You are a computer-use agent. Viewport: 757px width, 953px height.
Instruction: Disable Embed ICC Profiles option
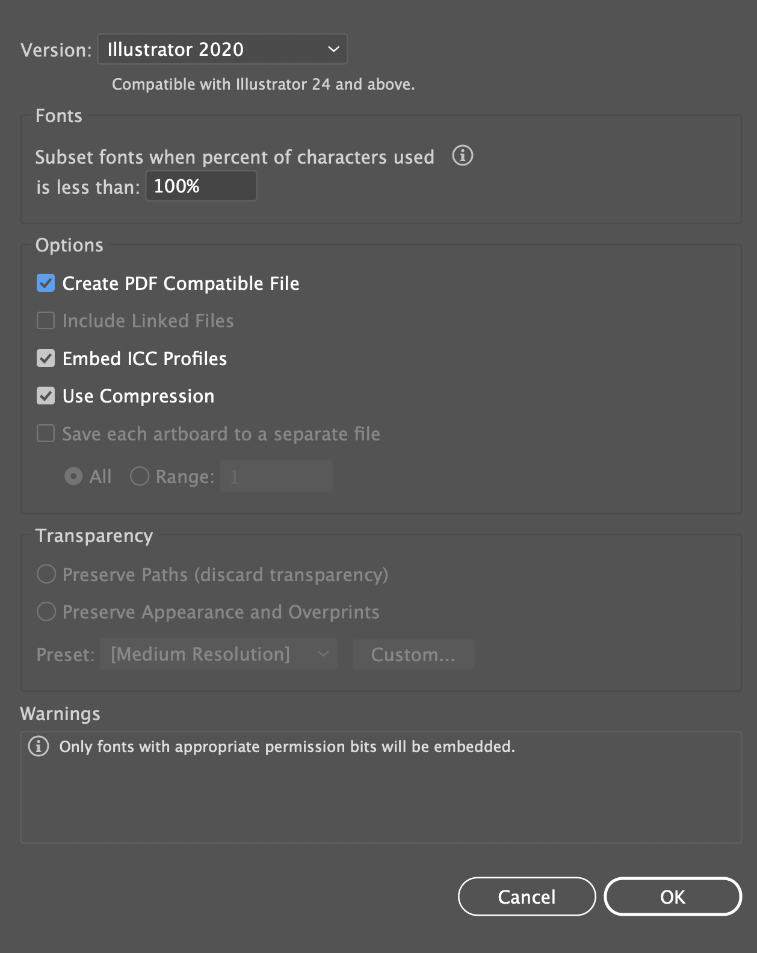[46, 359]
